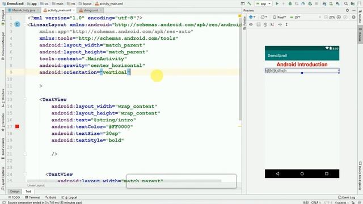The height and width of the screenshot is (204, 363).
Task: Open the design surface layers dropdown
Action: [252, 17]
